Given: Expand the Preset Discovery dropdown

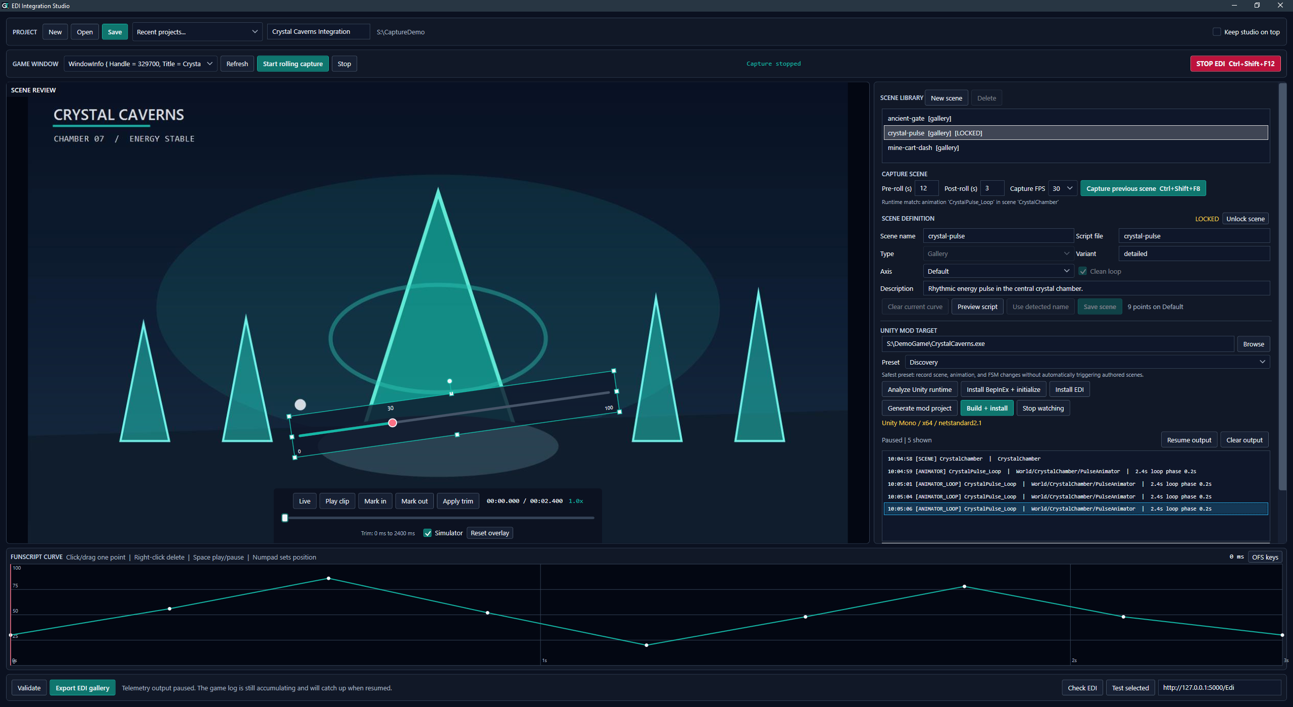Looking at the screenshot, I should point(1087,362).
